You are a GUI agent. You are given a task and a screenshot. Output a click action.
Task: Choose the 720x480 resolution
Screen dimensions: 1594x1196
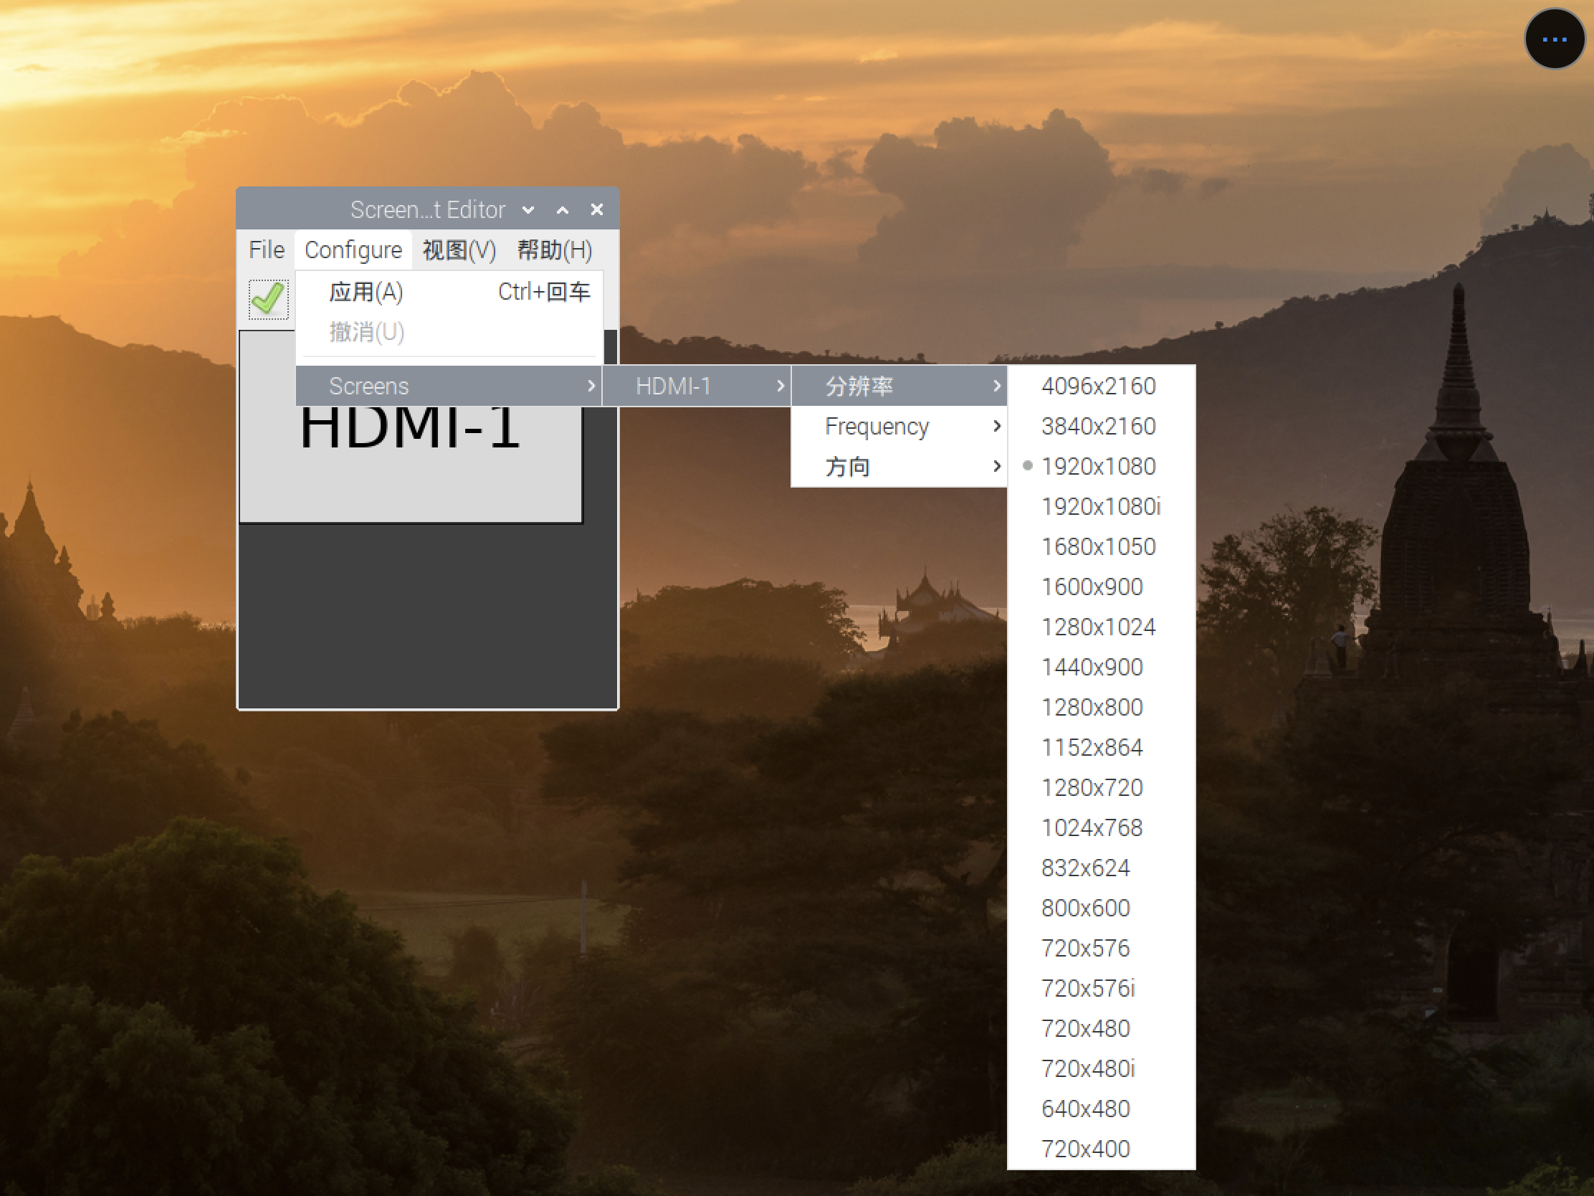[x=1101, y=1028]
